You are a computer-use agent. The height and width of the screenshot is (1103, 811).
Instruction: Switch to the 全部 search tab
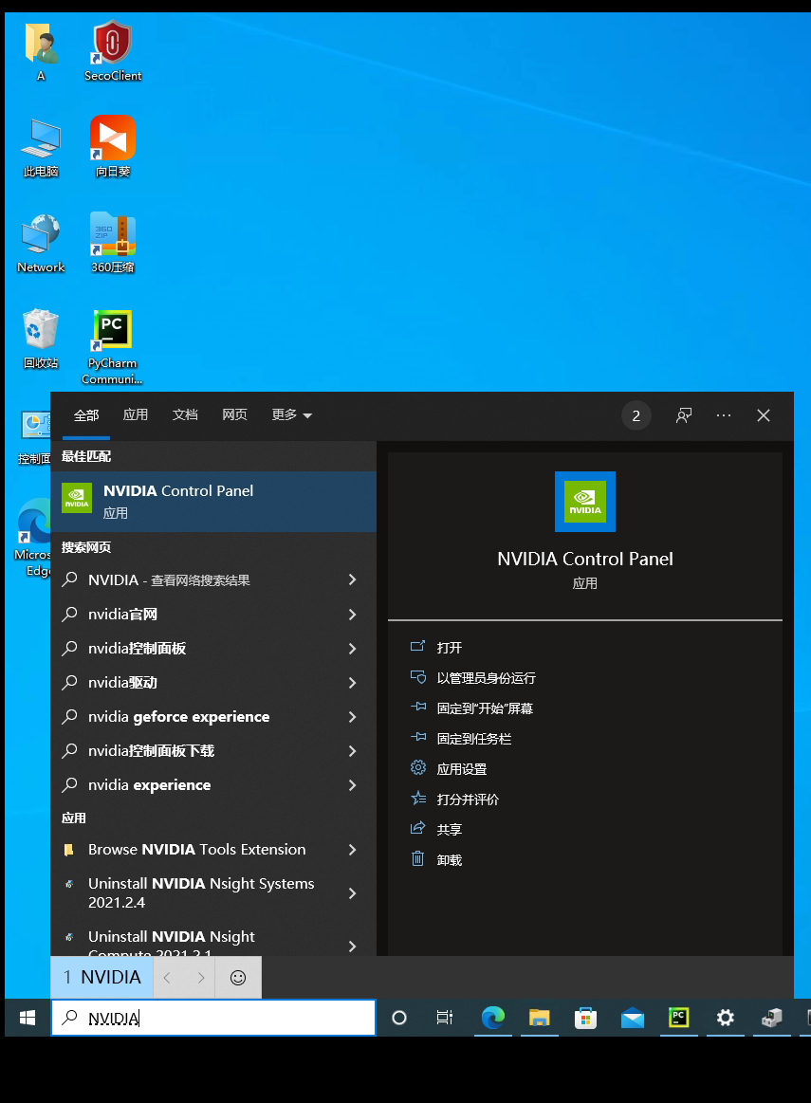pyautogui.click(x=85, y=415)
